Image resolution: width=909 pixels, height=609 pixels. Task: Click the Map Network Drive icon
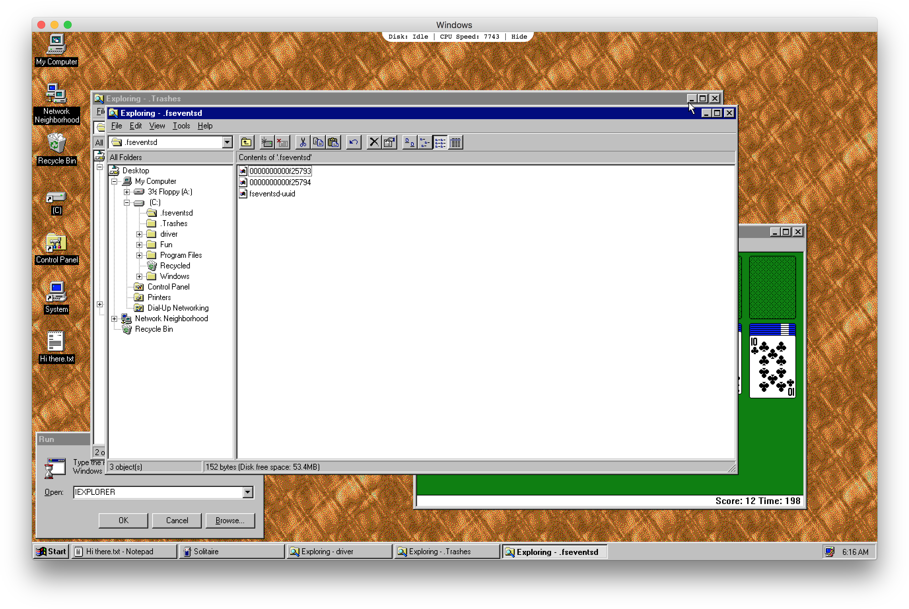[x=266, y=143]
